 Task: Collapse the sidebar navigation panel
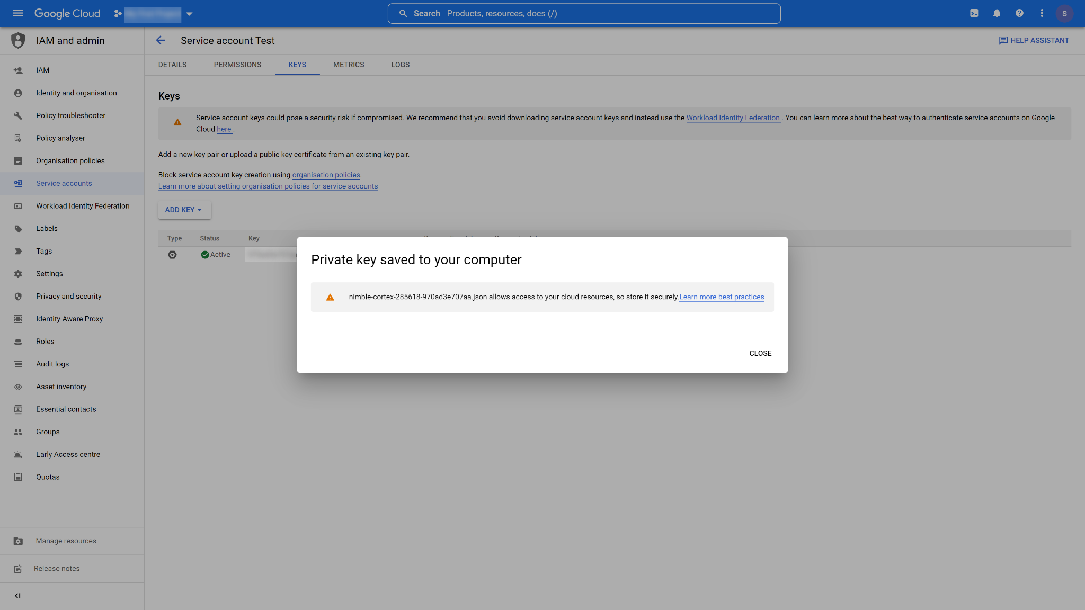pyautogui.click(x=18, y=596)
